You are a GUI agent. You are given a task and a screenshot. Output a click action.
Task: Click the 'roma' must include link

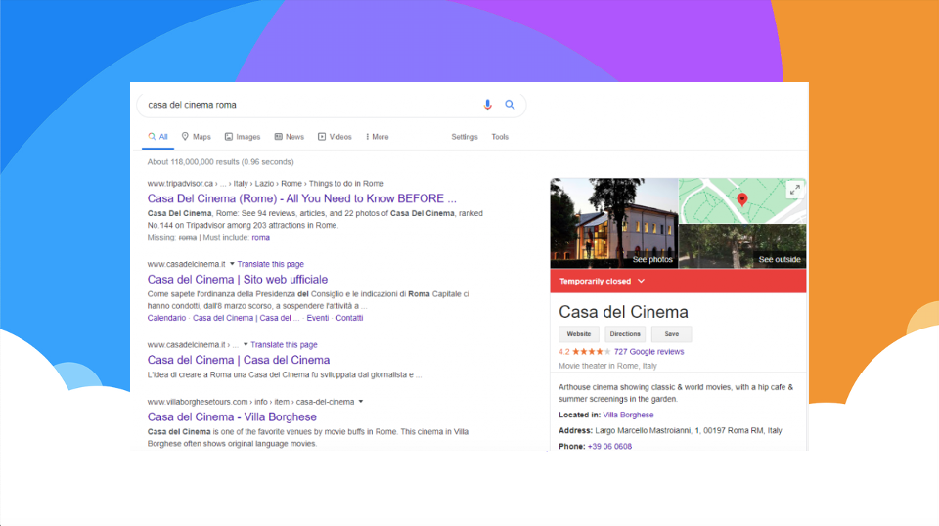[x=260, y=237]
